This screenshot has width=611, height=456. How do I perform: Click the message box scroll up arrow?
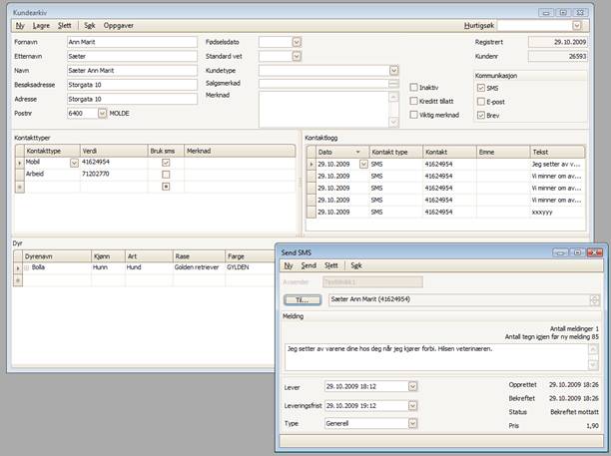[593, 349]
